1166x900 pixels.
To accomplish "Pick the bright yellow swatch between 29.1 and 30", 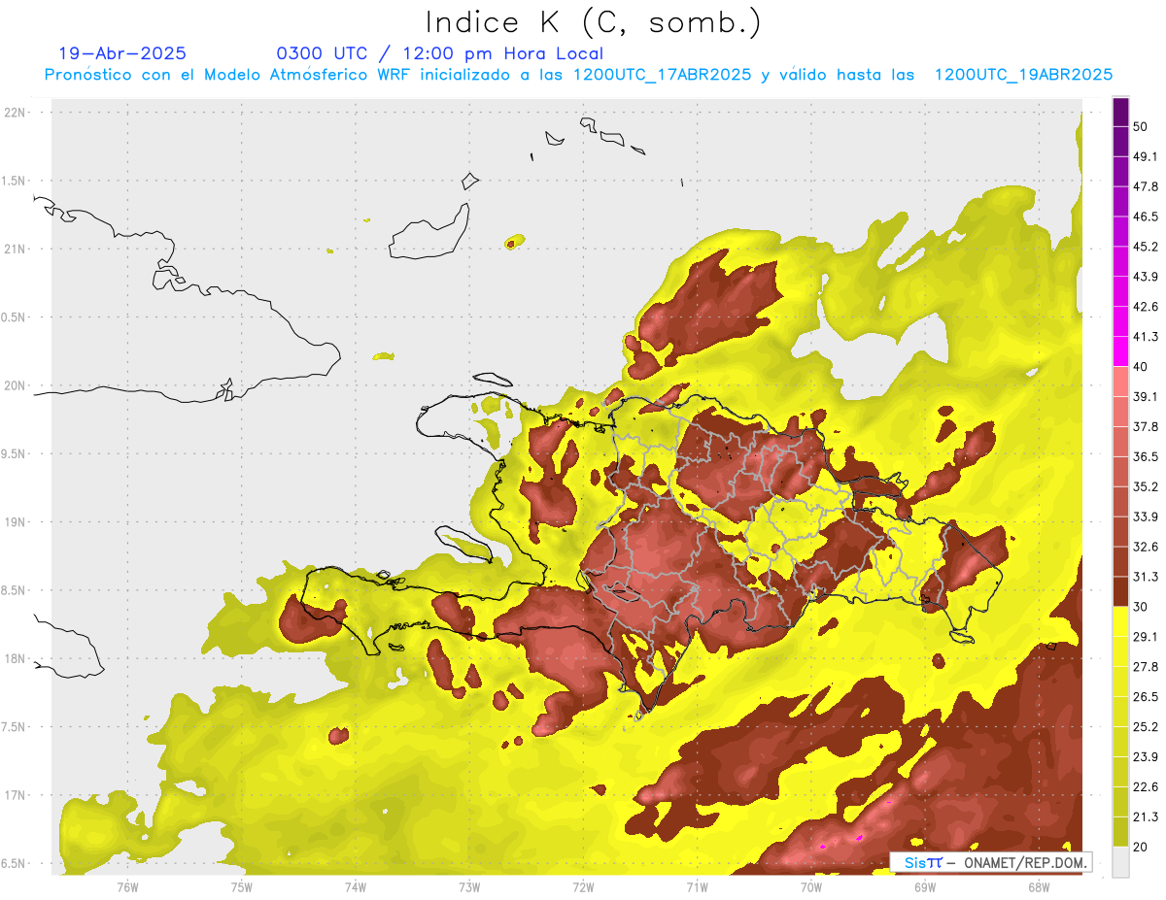I will [x=1120, y=621].
